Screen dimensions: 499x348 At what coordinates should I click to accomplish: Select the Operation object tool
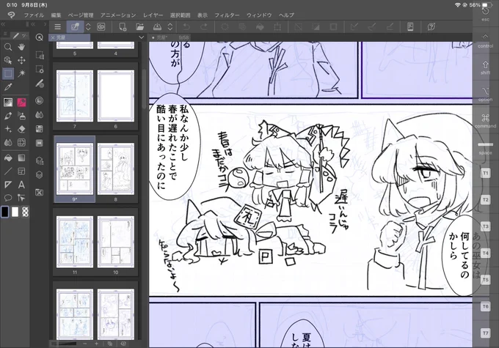coord(8,60)
